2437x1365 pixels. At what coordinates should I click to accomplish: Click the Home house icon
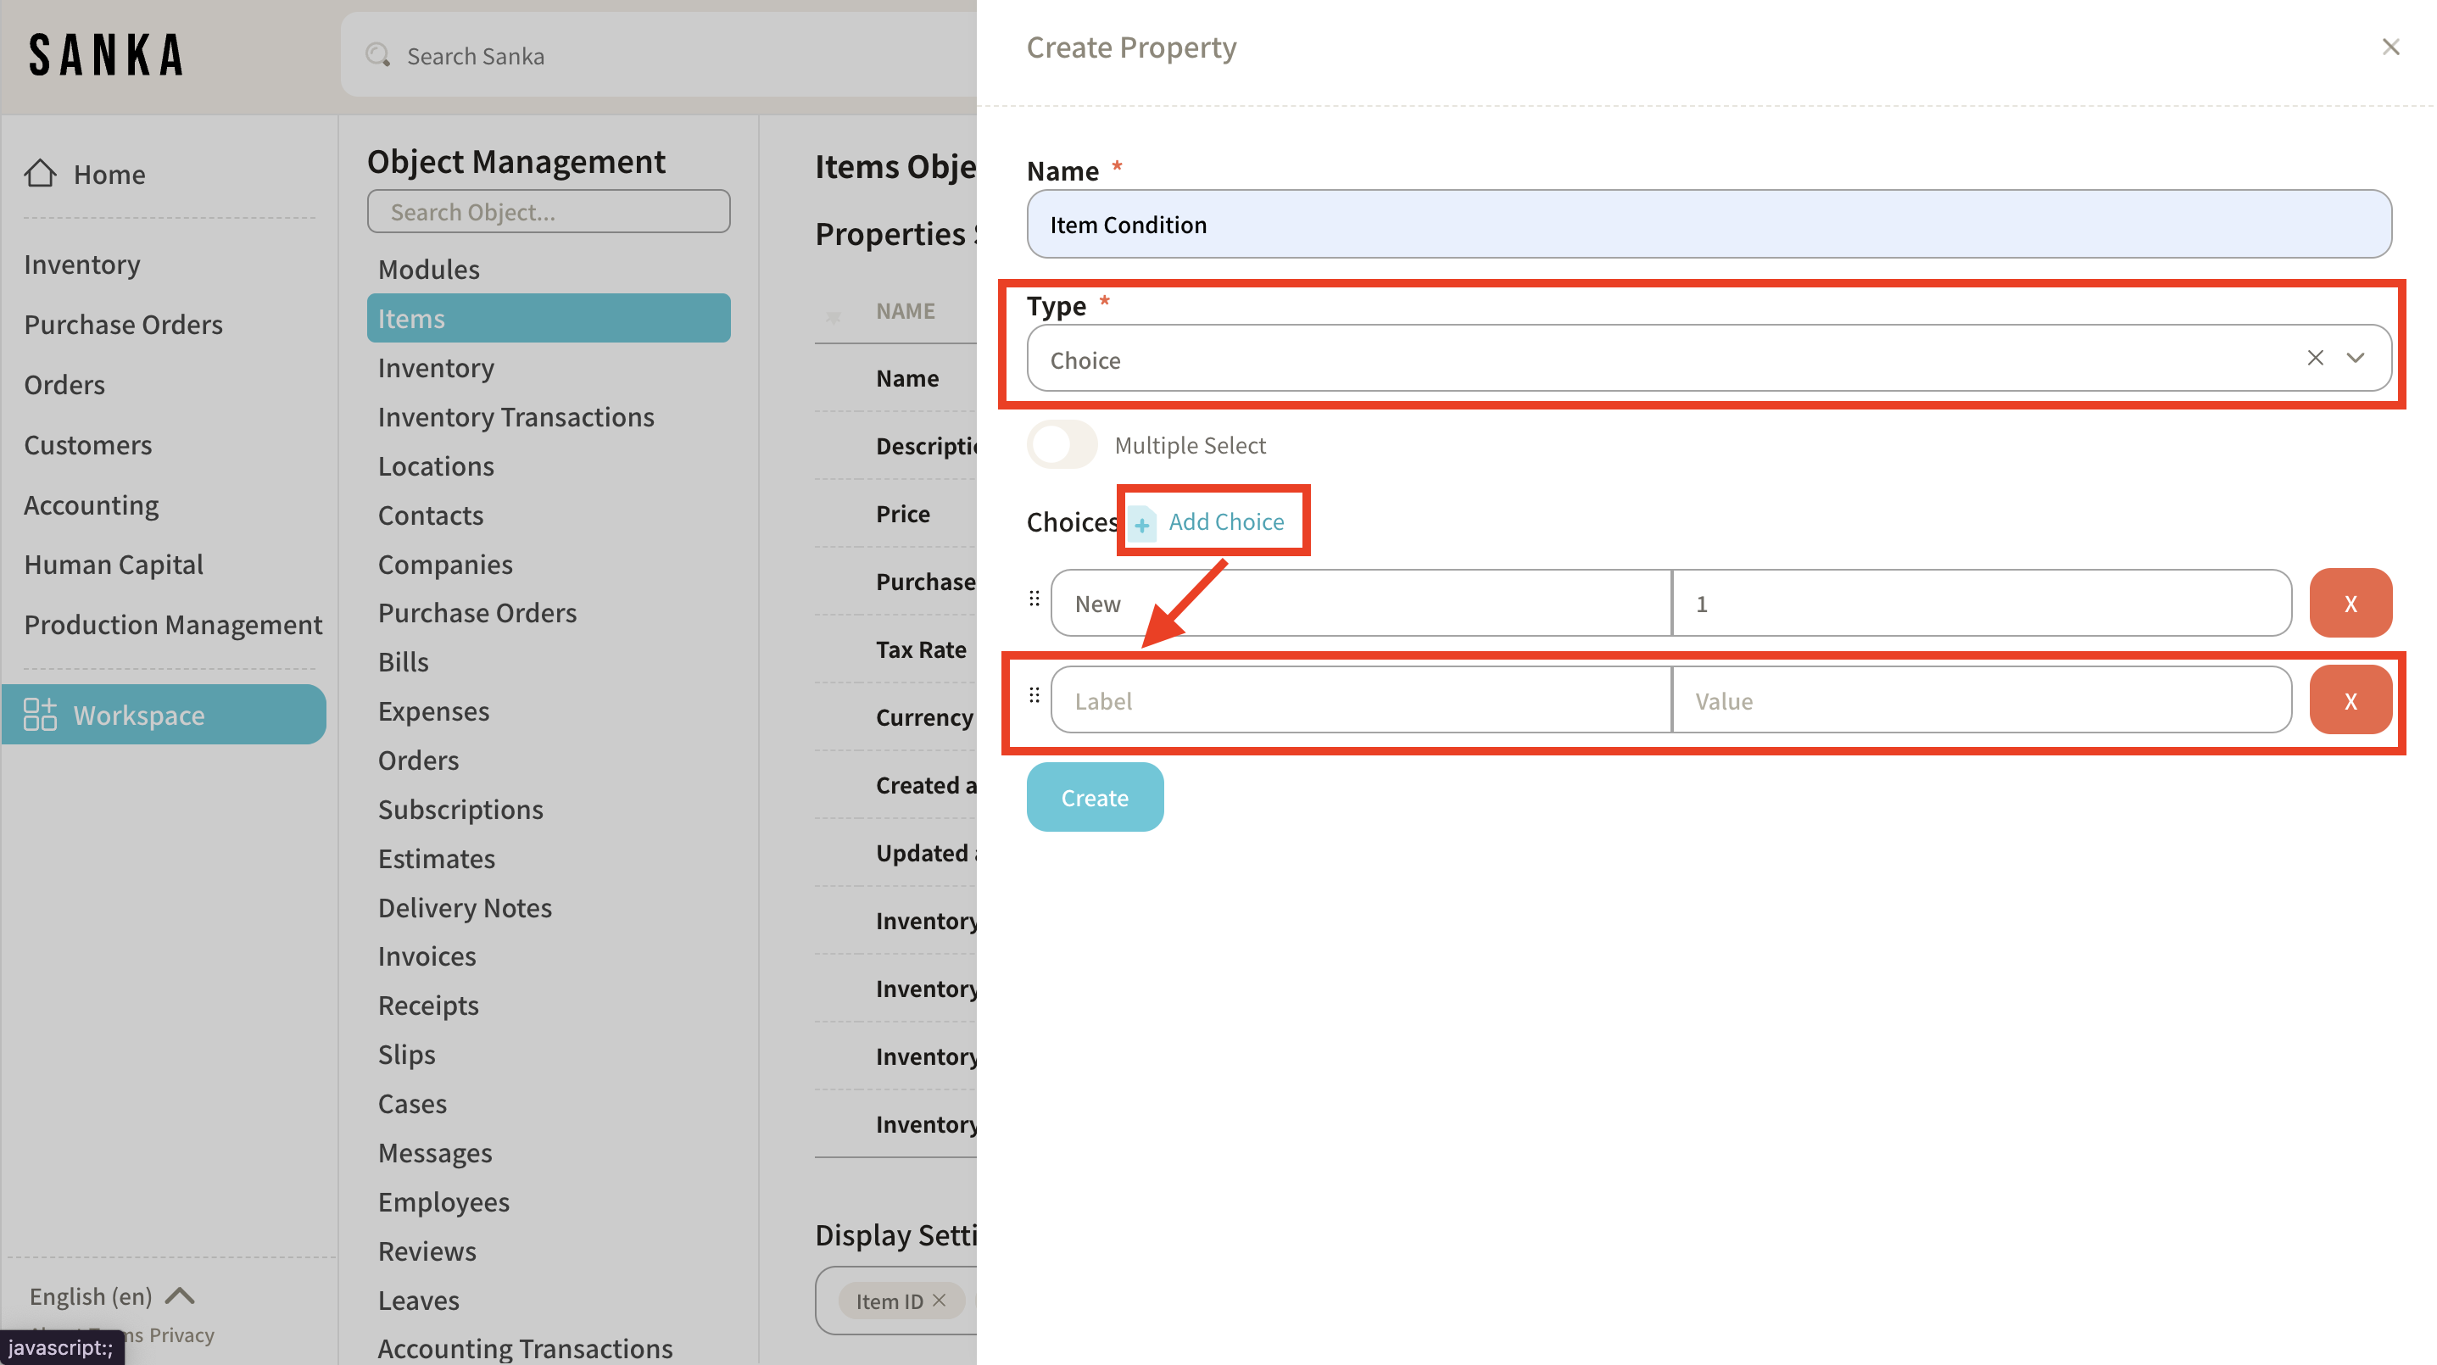(40, 173)
